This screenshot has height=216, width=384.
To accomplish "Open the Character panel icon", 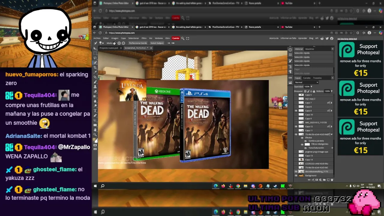I will click(x=290, y=67).
